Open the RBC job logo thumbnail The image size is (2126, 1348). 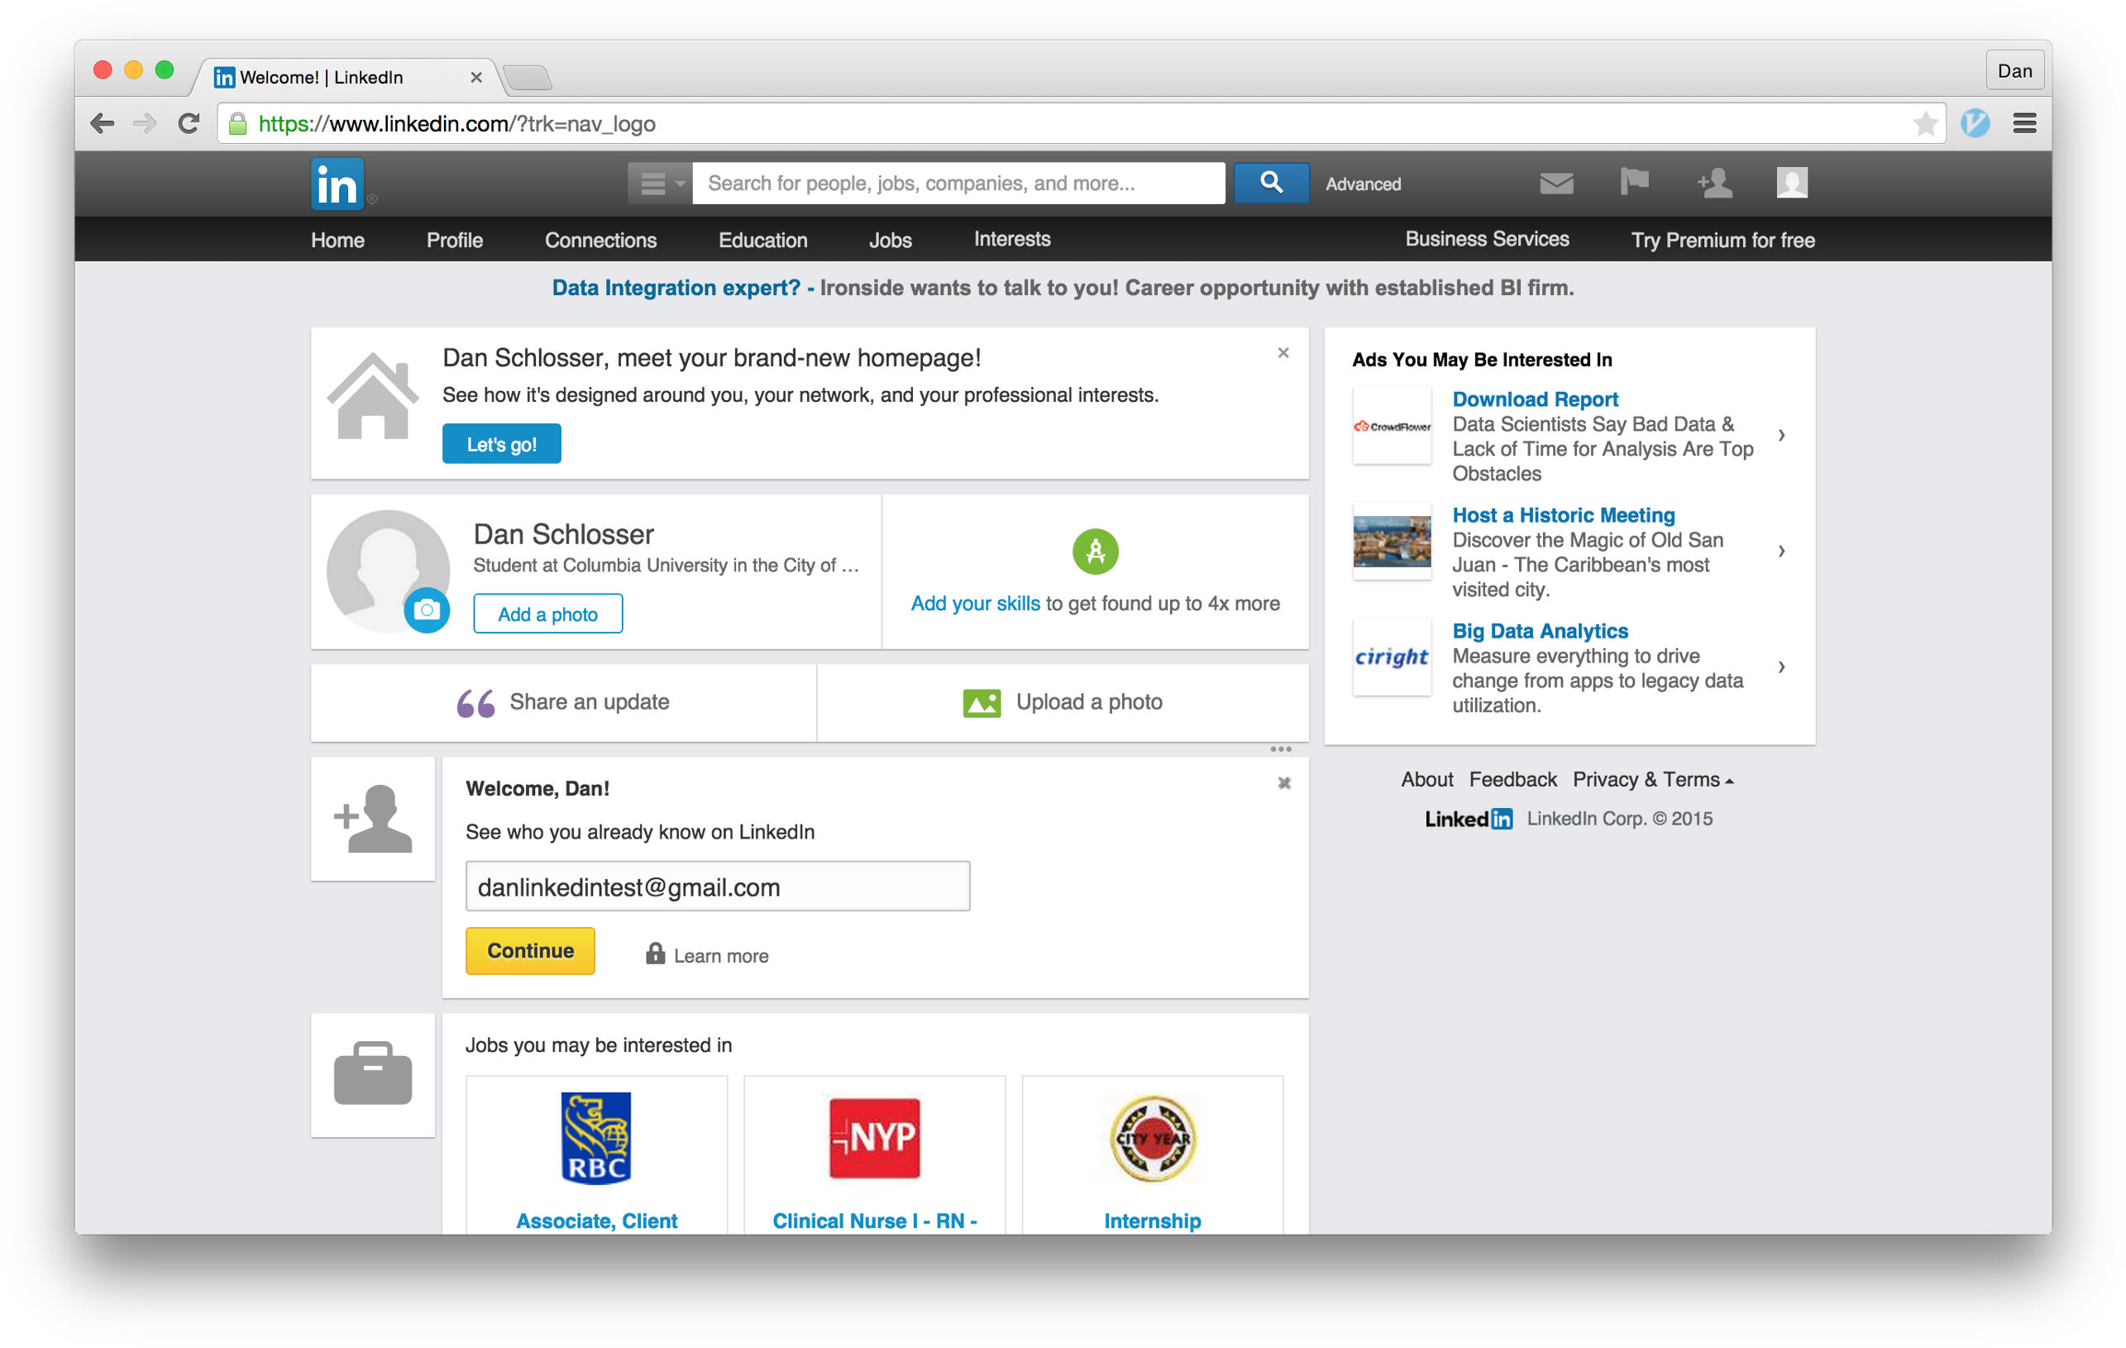coord(596,1138)
